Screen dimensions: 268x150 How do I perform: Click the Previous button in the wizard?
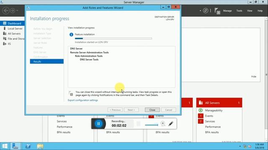[115, 110]
